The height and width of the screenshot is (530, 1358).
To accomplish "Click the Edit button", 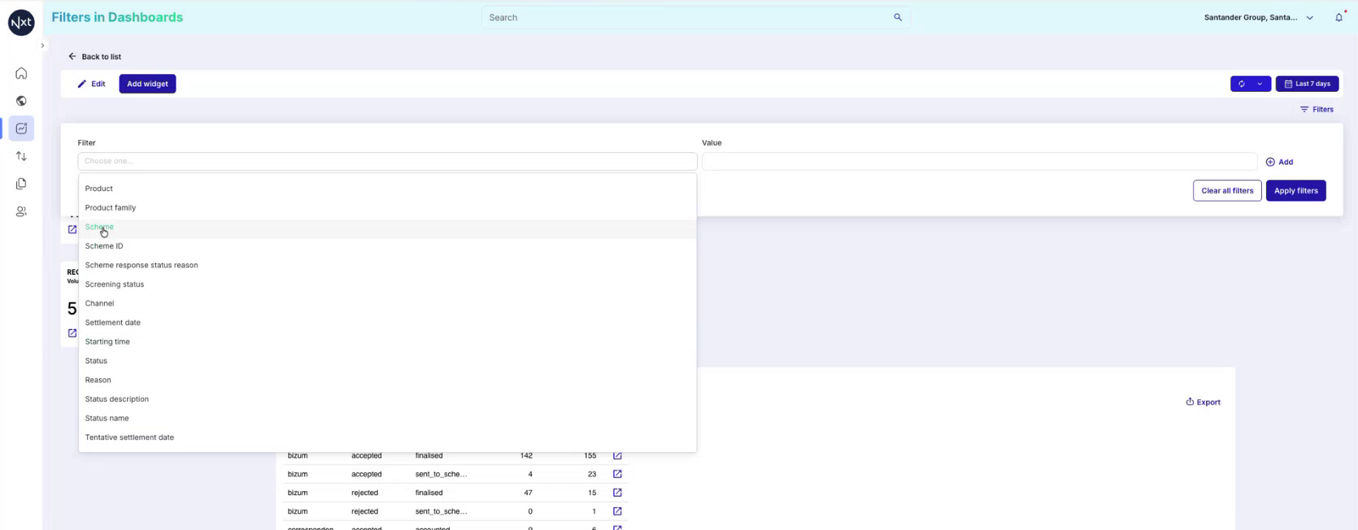I will (x=91, y=84).
